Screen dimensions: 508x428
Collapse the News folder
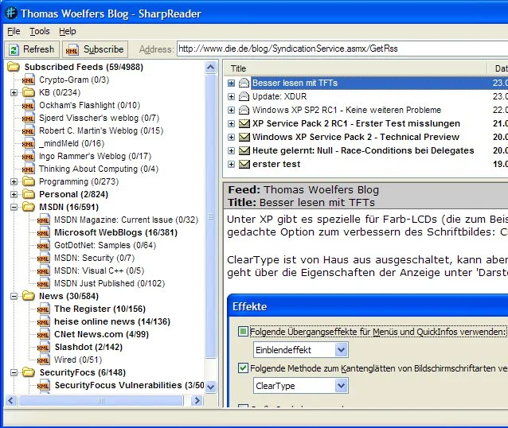tap(14, 296)
